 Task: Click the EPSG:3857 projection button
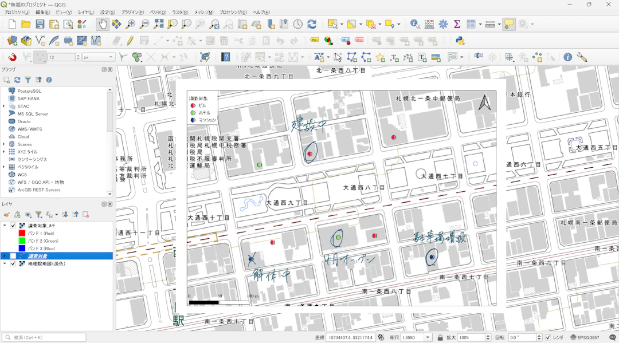(x=585, y=337)
